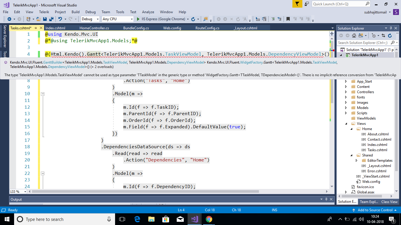Click the Solution Explorer Refresh icon

(x=390, y=35)
